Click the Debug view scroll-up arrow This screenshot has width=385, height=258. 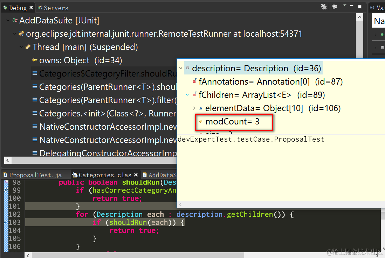coord(359,17)
